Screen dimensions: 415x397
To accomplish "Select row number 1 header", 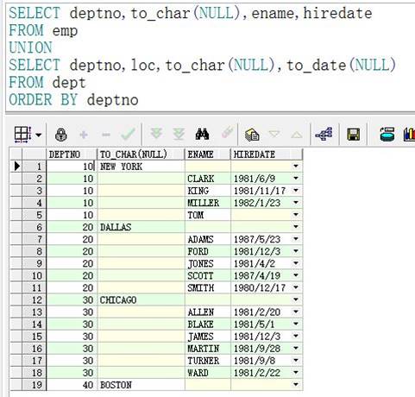I will [x=34, y=167].
